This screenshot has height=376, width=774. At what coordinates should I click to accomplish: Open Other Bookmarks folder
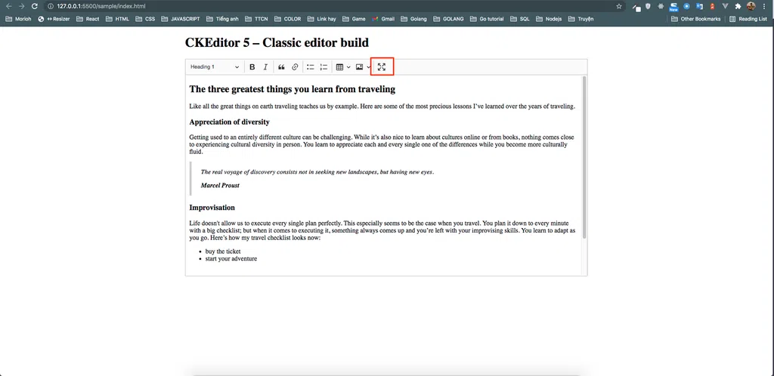click(x=696, y=19)
